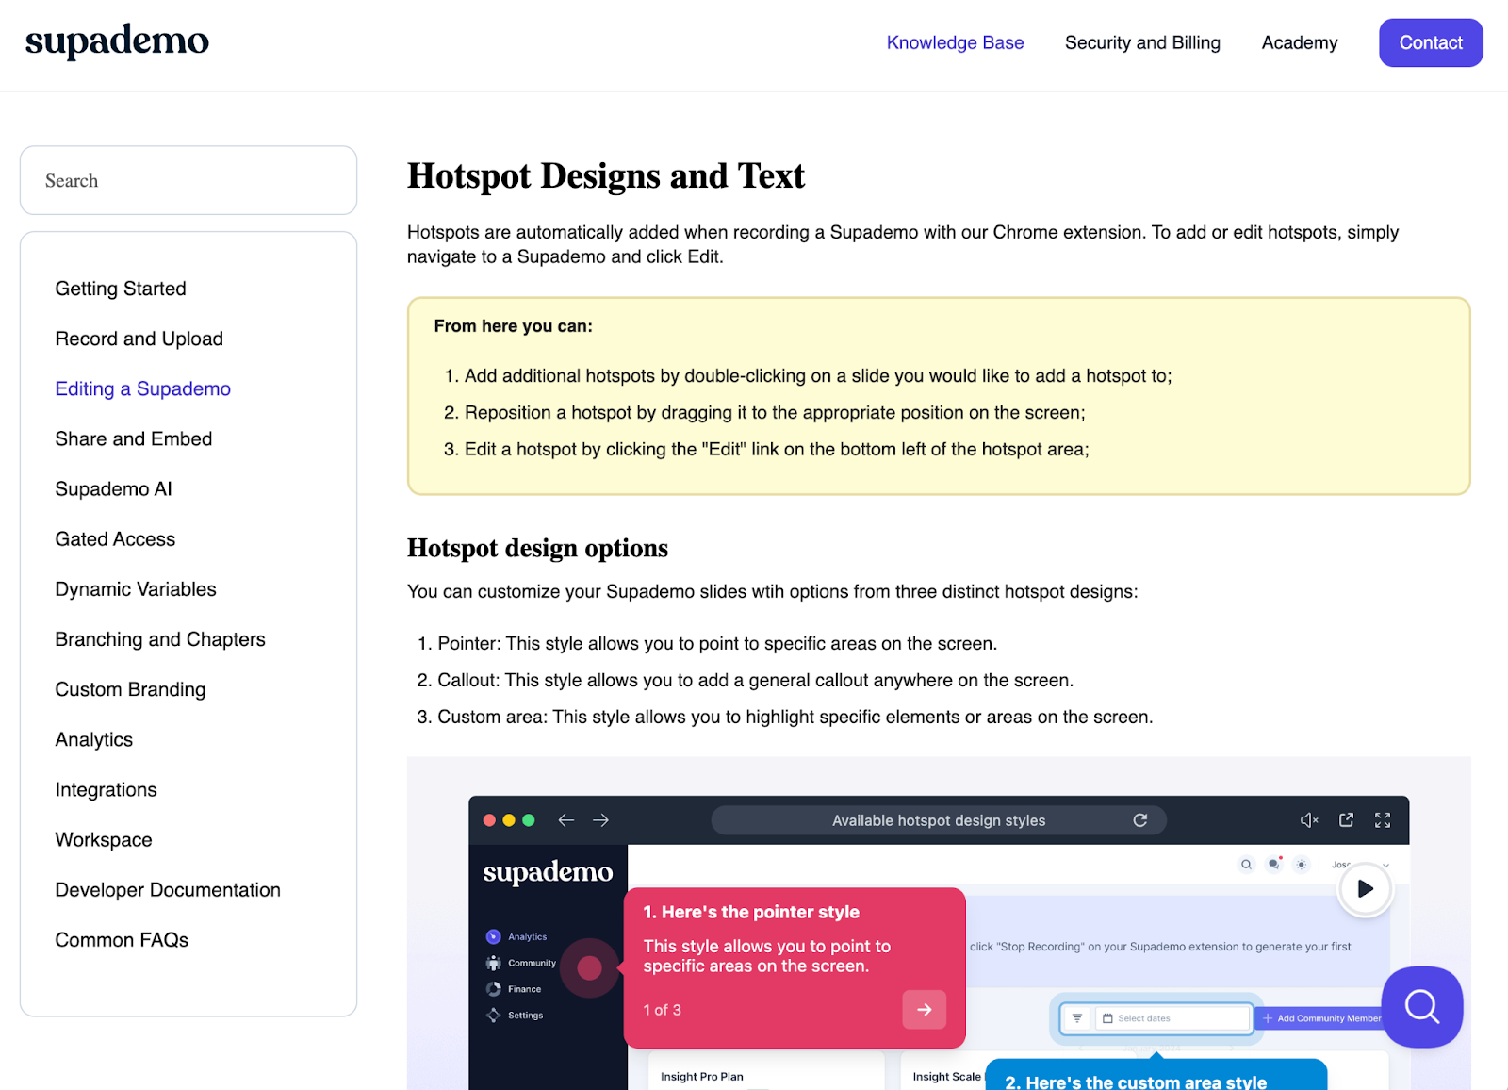Focus the Search input field
Image resolution: width=1508 pixels, height=1090 pixels.
(188, 180)
